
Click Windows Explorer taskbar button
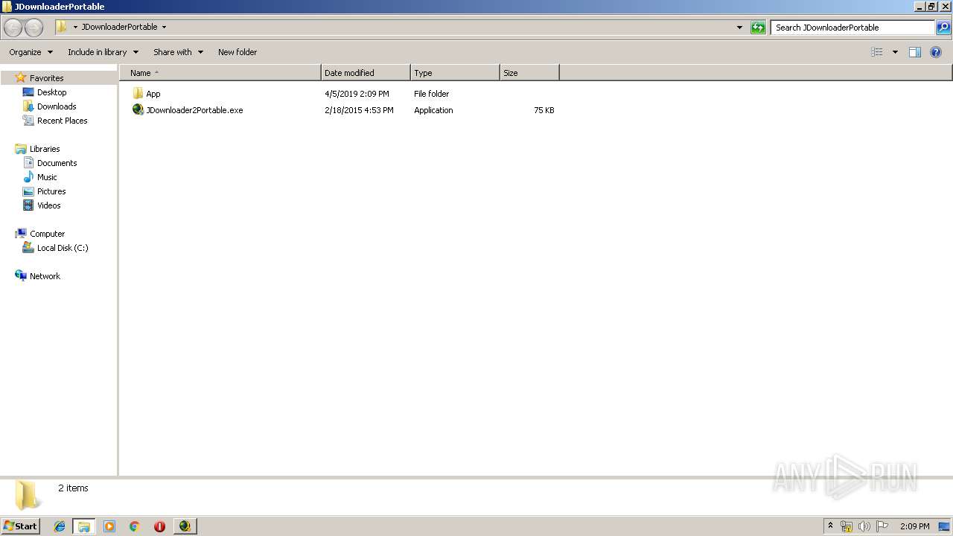pyautogui.click(x=83, y=526)
